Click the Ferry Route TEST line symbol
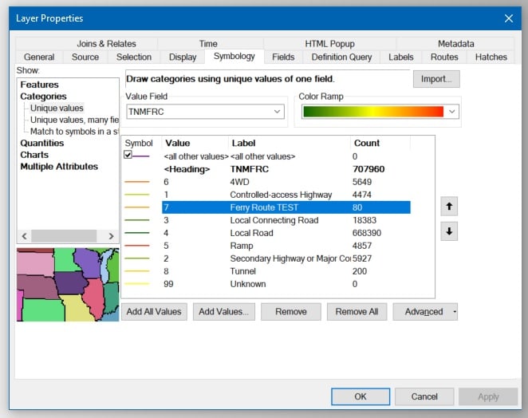528x418 pixels. click(x=136, y=207)
